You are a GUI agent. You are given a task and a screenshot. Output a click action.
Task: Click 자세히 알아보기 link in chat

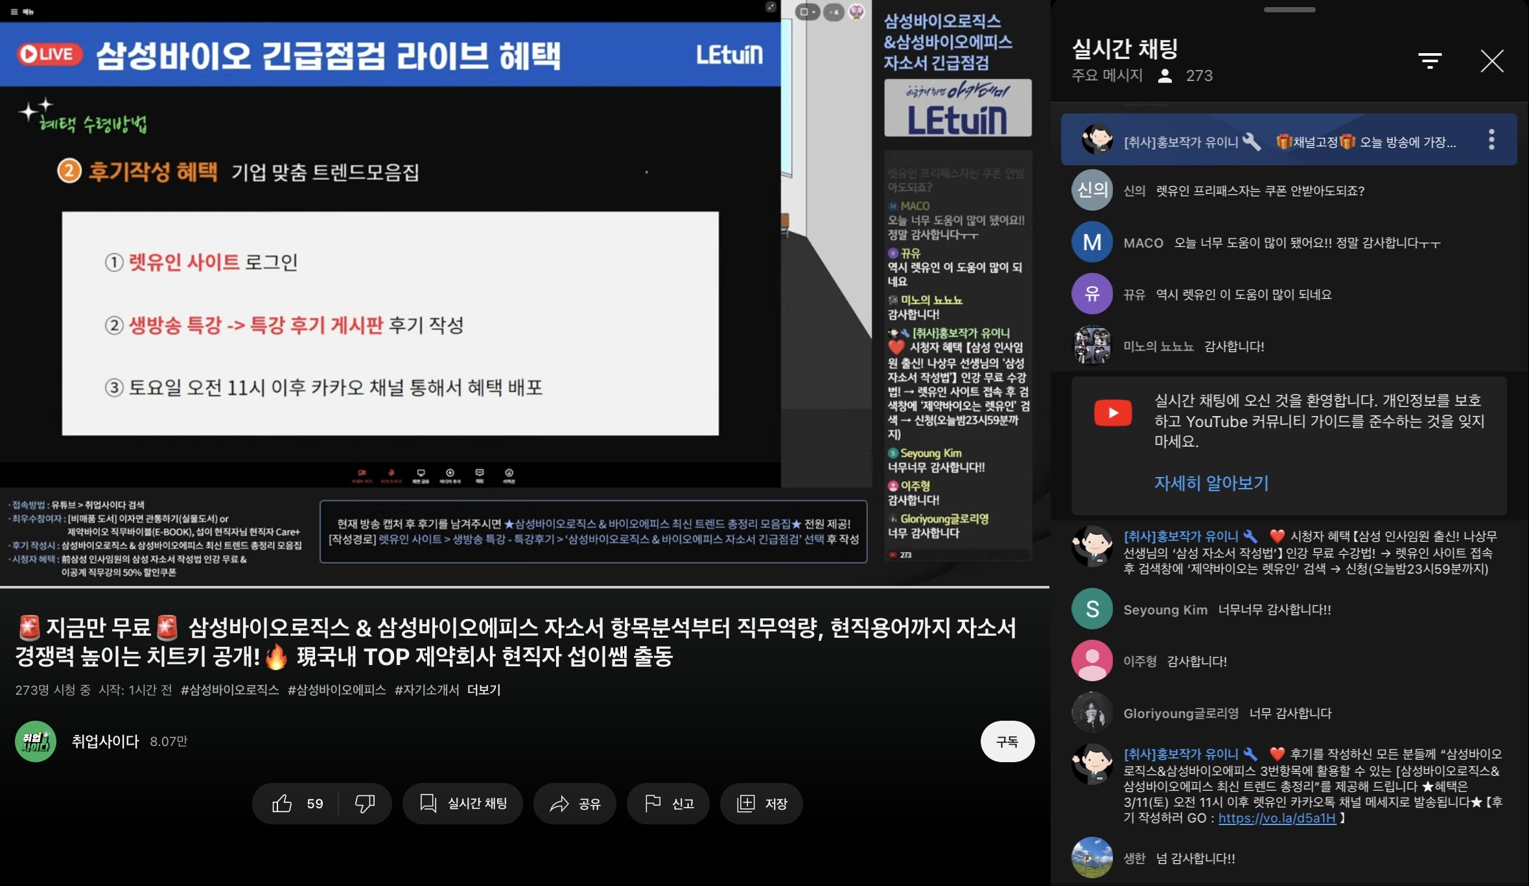pyautogui.click(x=1211, y=483)
